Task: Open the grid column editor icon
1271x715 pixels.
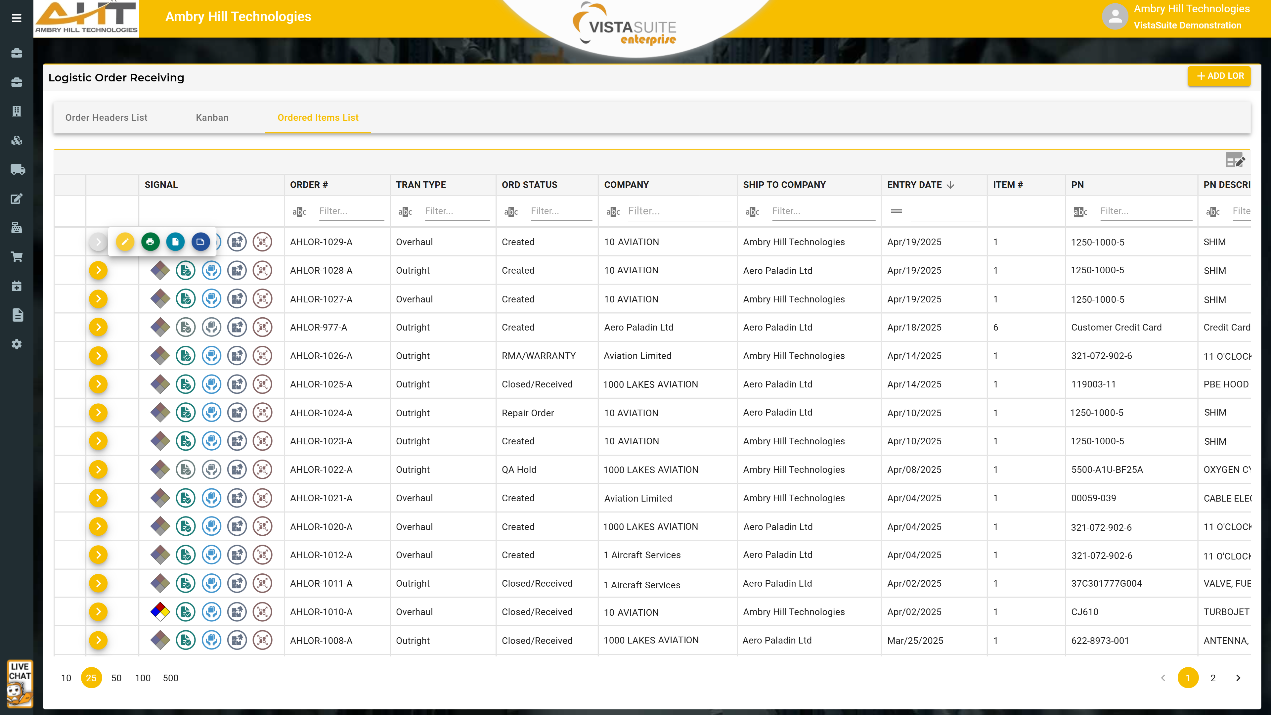Action: pyautogui.click(x=1235, y=160)
